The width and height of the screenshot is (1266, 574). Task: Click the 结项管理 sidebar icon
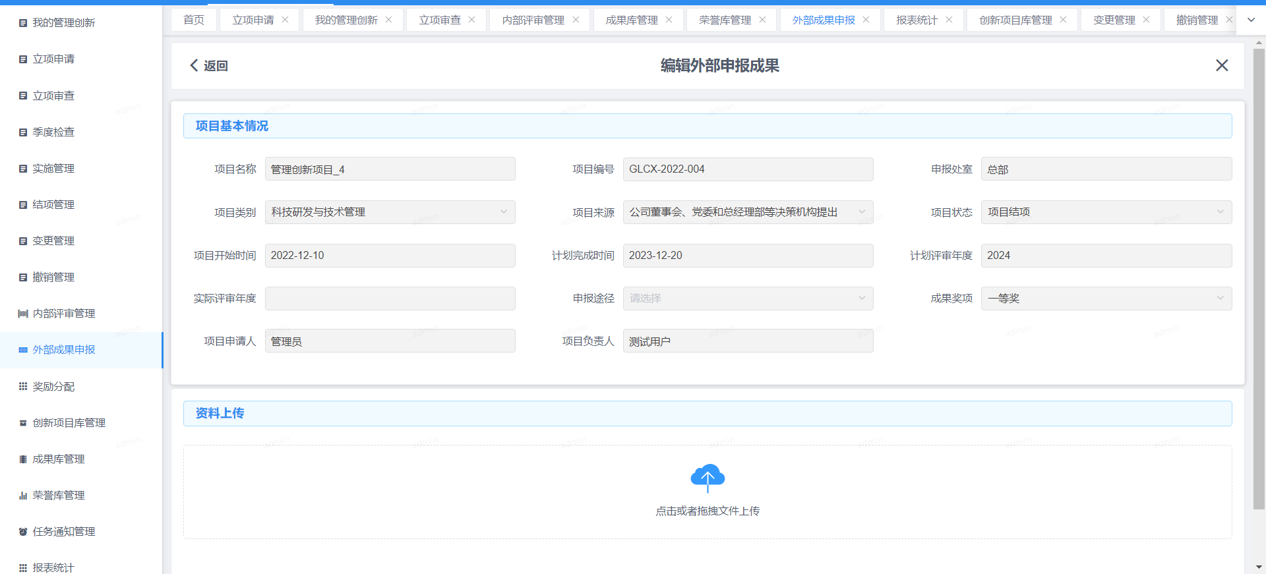pos(23,205)
